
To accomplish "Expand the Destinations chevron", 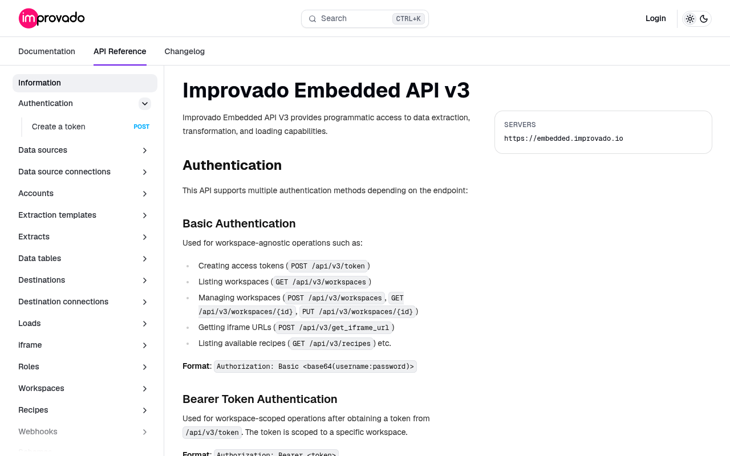I will pyautogui.click(x=145, y=280).
